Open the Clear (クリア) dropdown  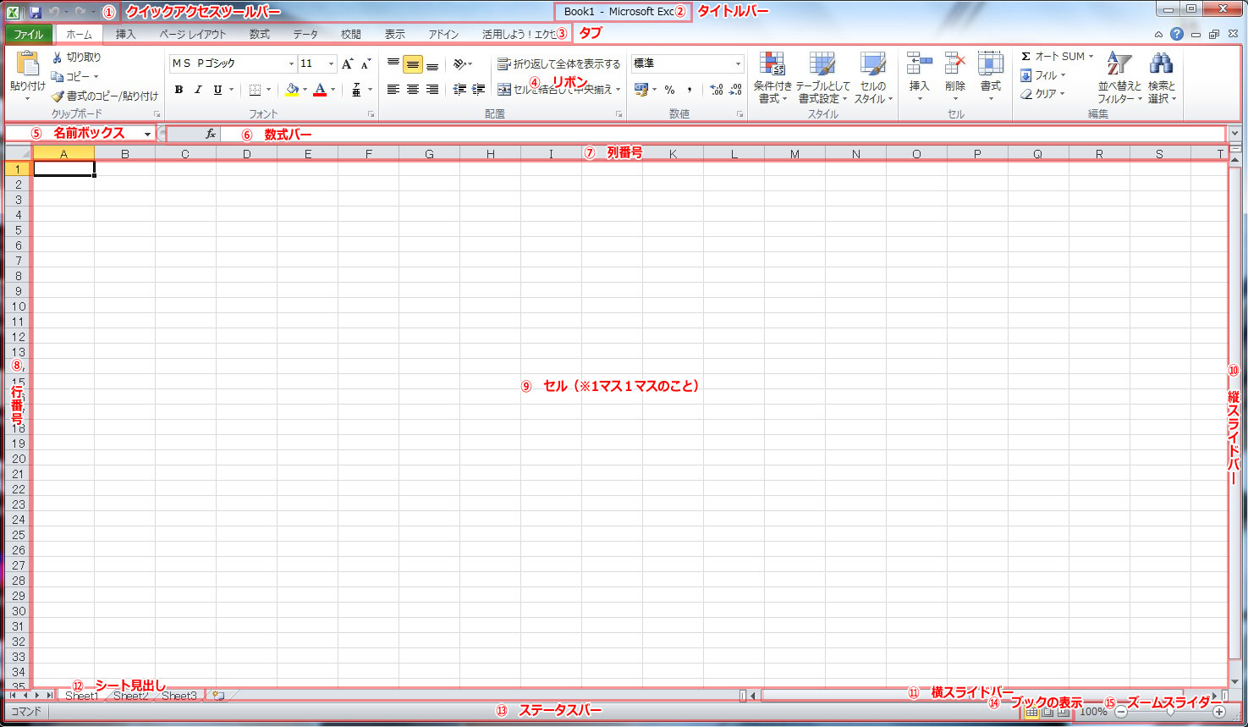(1043, 94)
